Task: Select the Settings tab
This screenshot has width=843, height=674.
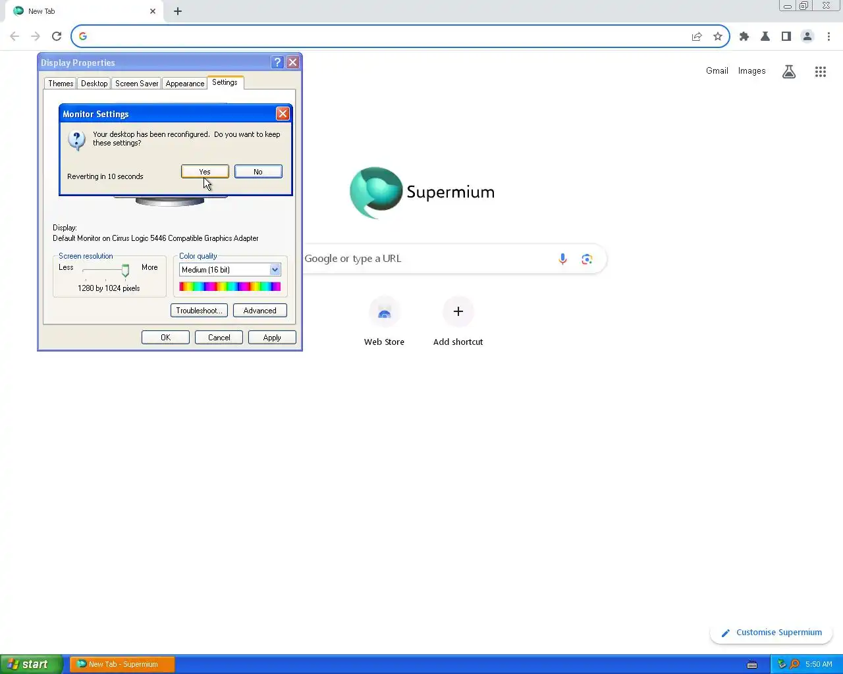Action: 225,82
